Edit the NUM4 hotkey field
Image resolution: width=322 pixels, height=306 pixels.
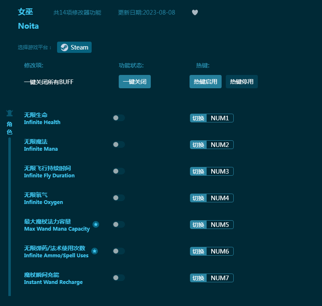pyautogui.click(x=220, y=198)
